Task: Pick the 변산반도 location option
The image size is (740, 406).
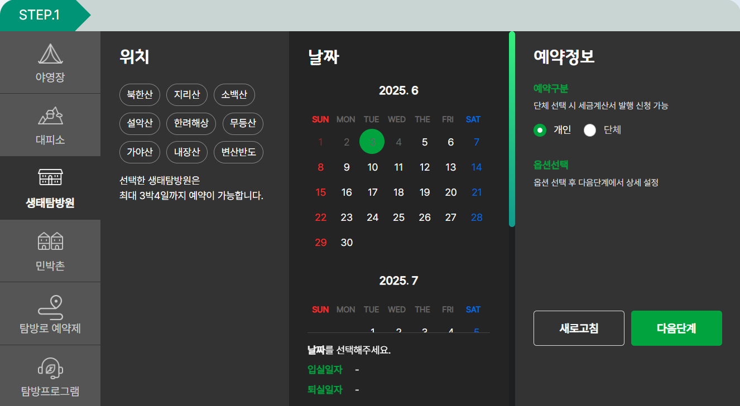Action: [x=238, y=152]
